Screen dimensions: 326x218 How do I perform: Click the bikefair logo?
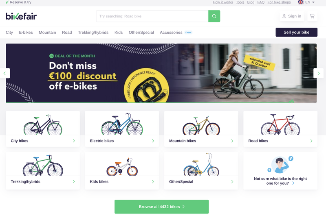coord(21,16)
